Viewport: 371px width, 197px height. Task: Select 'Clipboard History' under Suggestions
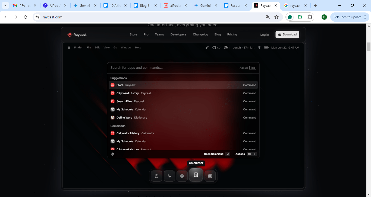pos(183,93)
